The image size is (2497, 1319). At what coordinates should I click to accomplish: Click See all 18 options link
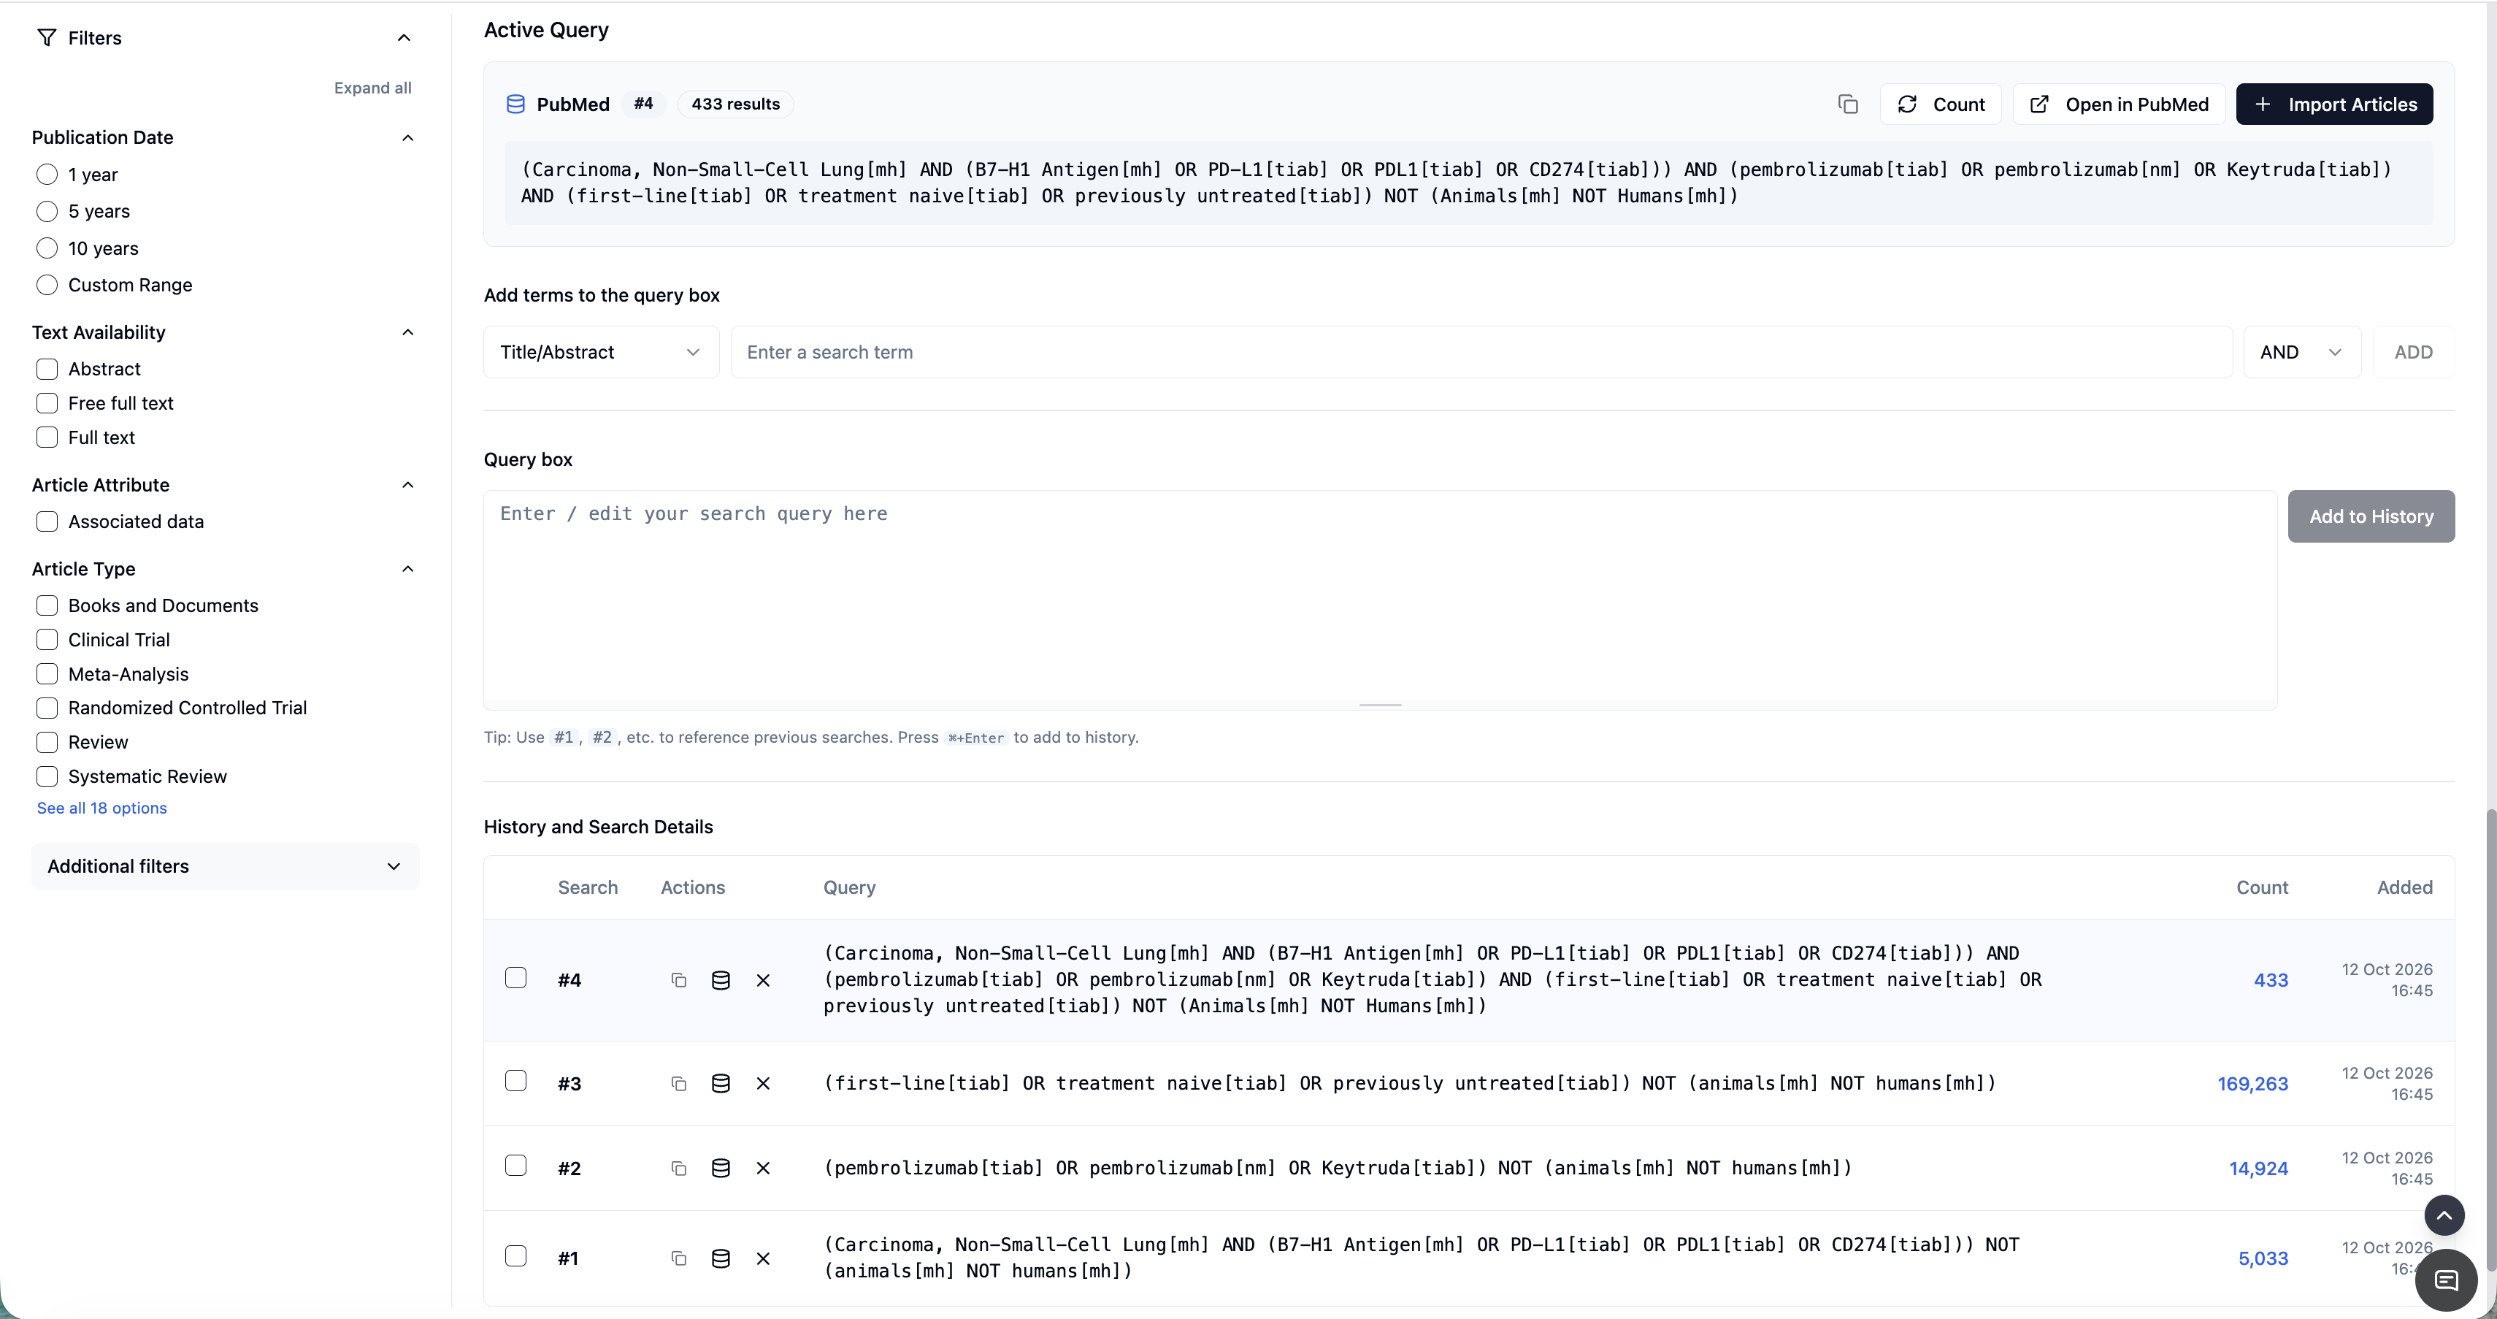click(x=101, y=808)
